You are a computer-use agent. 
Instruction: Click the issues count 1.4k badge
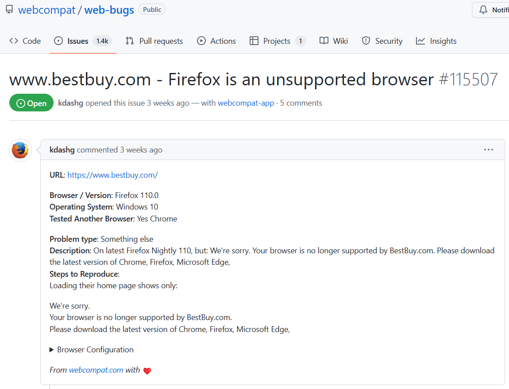tap(102, 41)
